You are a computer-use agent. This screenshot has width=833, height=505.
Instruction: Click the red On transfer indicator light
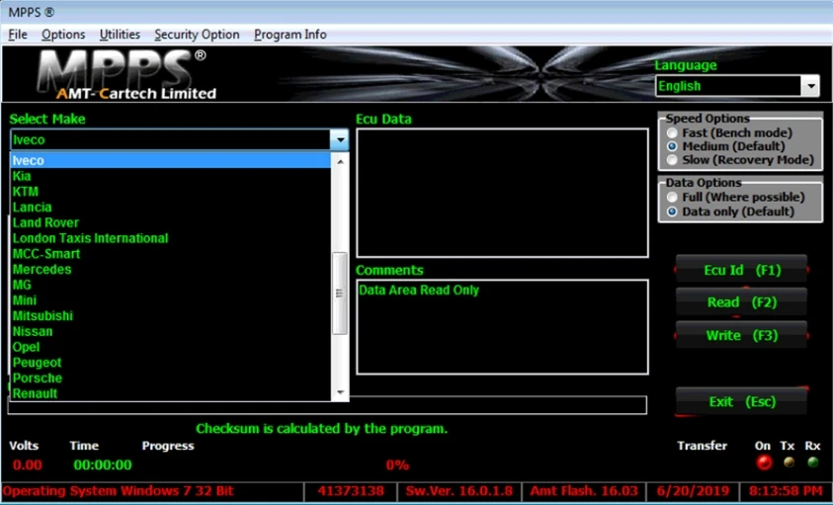764,463
